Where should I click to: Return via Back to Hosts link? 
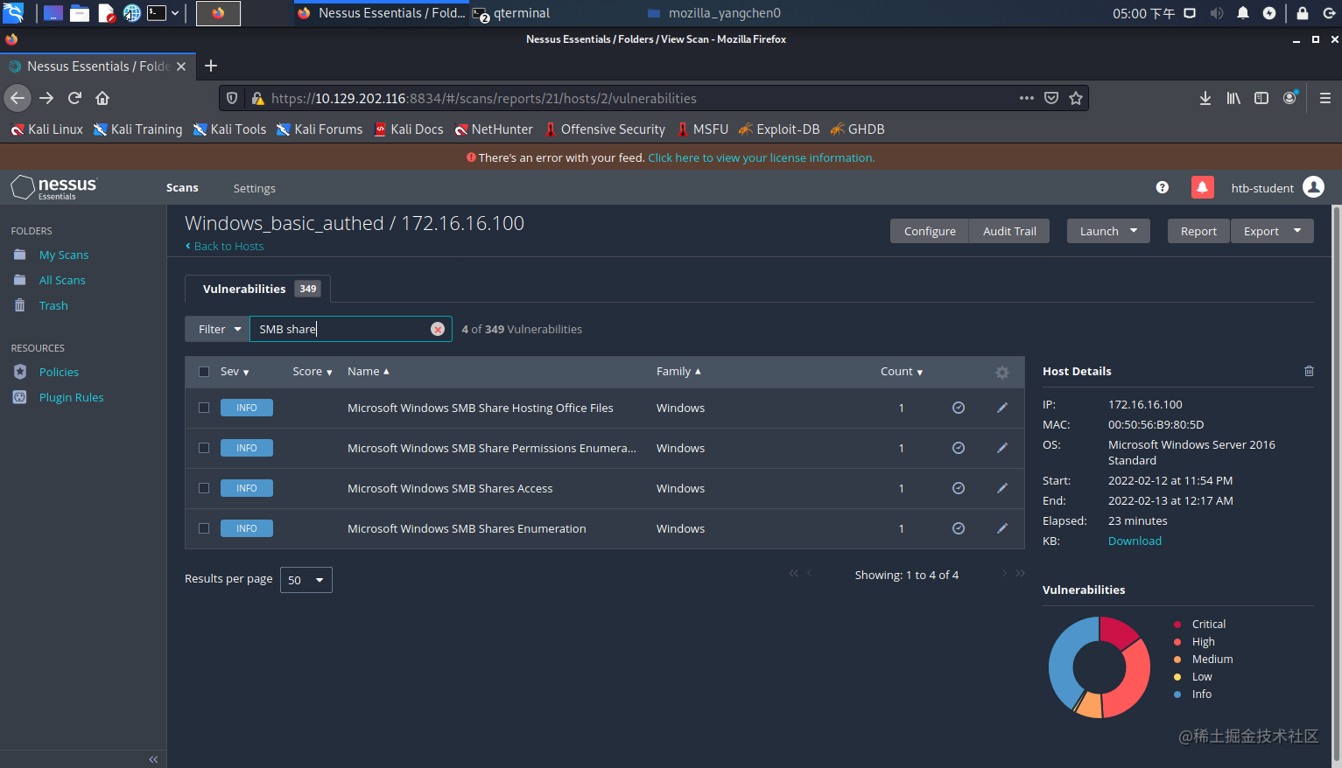click(x=225, y=247)
